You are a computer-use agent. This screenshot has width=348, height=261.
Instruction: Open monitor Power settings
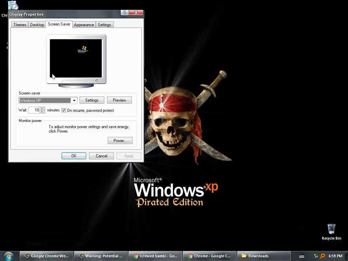(120, 140)
